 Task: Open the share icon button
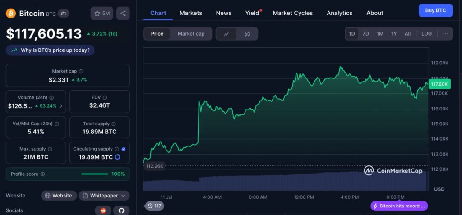(x=123, y=13)
